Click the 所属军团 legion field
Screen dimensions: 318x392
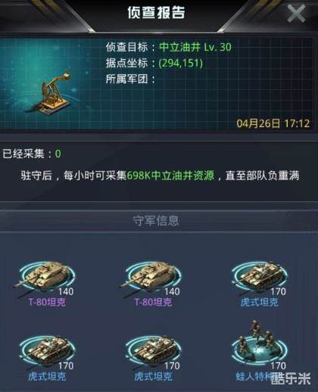pyautogui.click(x=130, y=79)
